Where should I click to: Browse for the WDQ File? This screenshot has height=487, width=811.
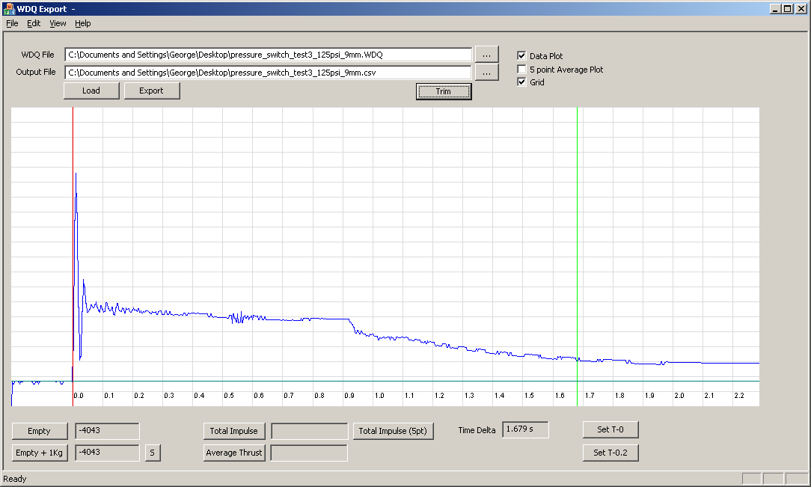pos(487,55)
